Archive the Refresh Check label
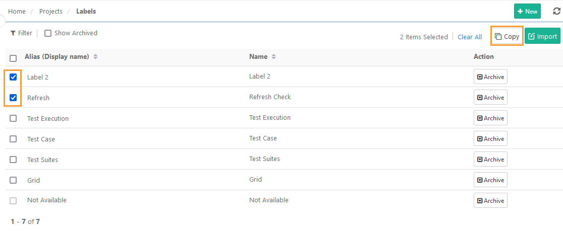563x231 pixels. pyautogui.click(x=490, y=98)
